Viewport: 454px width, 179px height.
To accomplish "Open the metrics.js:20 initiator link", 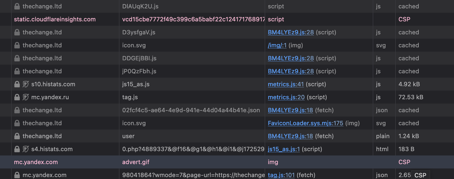I will point(286,97).
